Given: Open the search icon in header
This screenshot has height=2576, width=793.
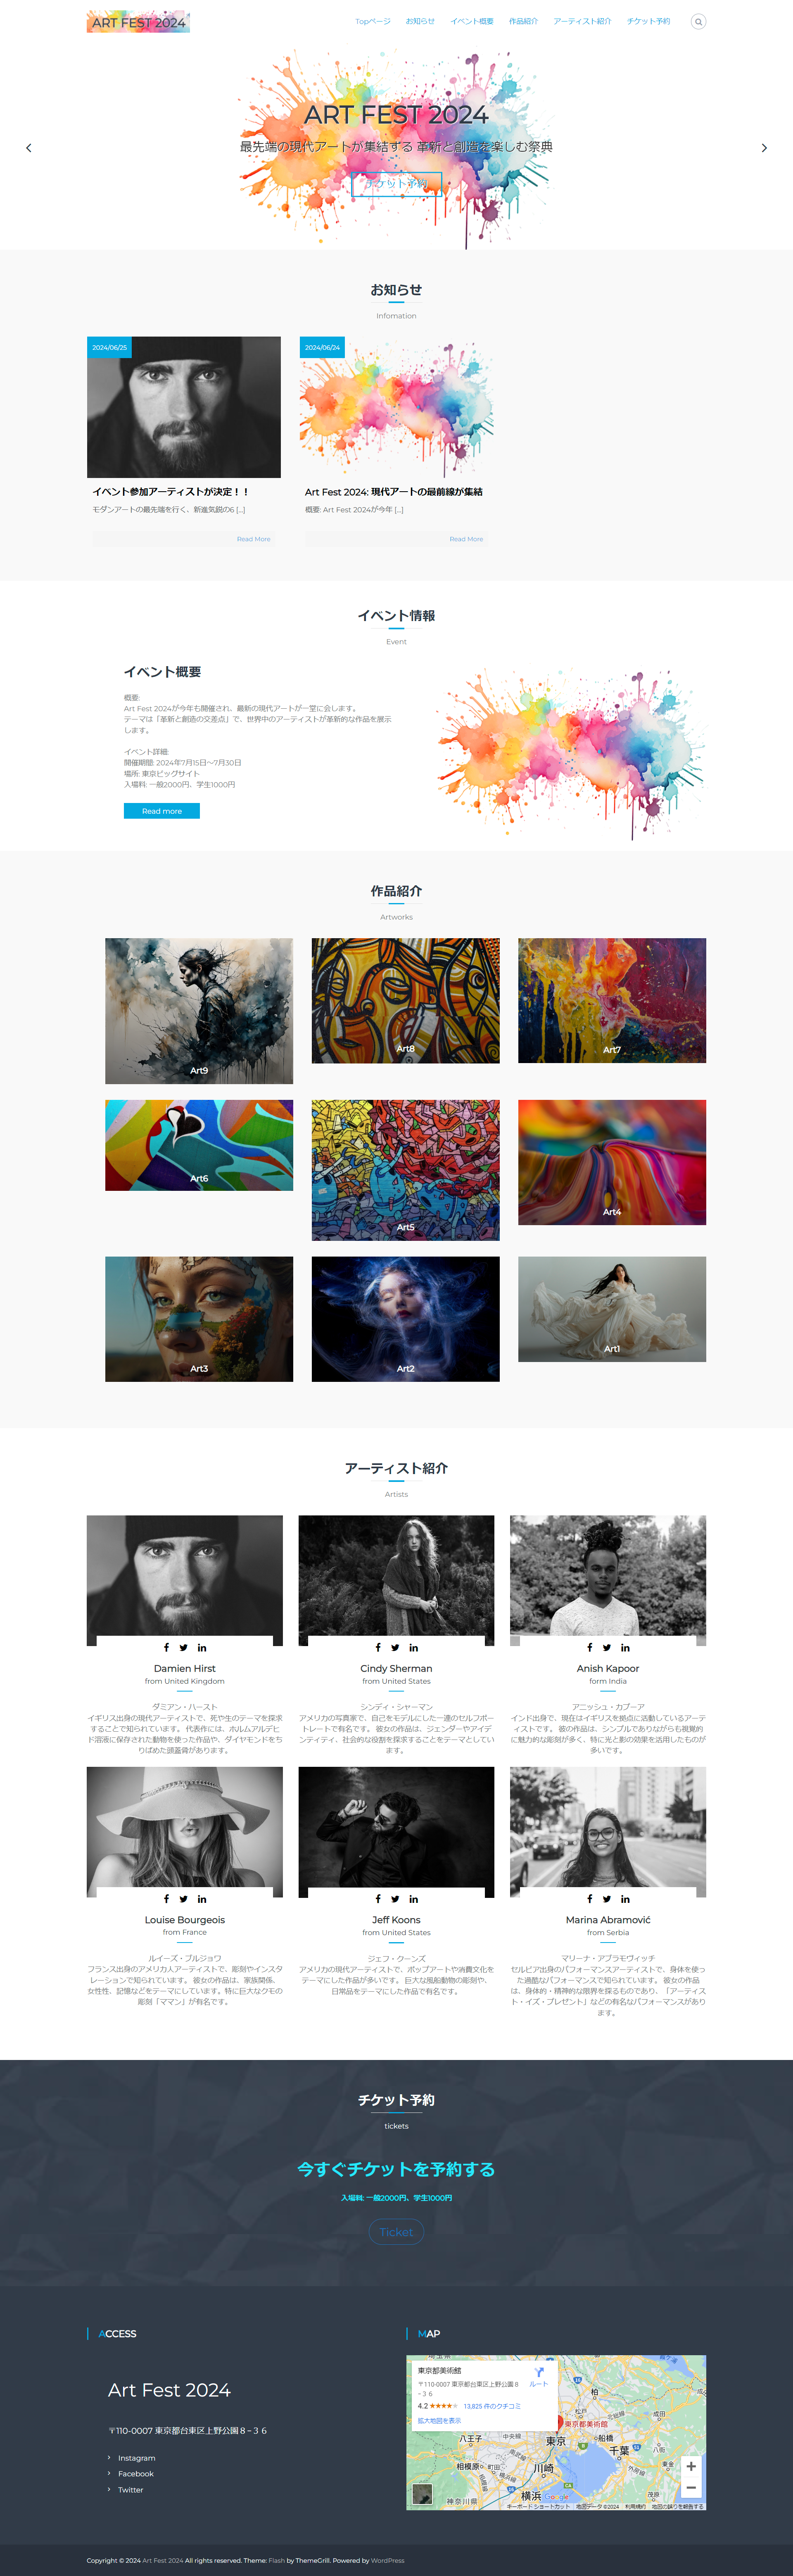Looking at the screenshot, I should tap(698, 21).
